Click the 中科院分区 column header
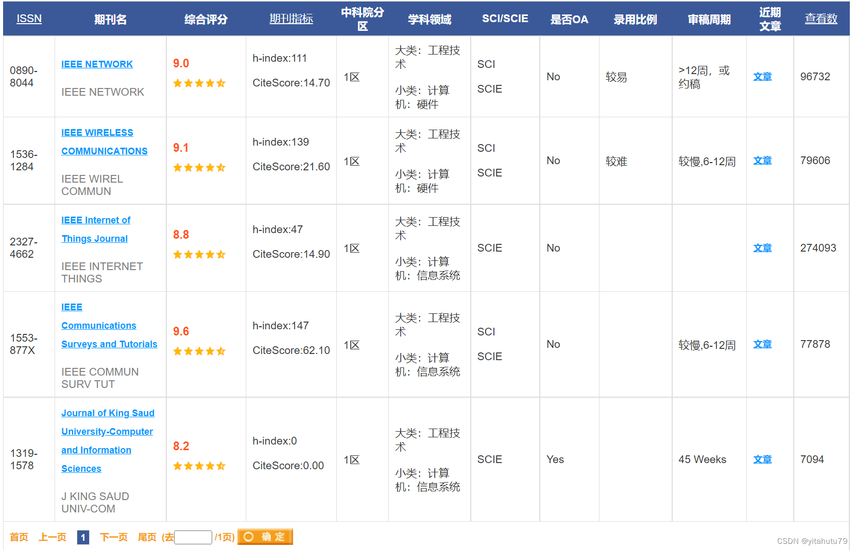The height and width of the screenshot is (550, 855). tap(363, 19)
